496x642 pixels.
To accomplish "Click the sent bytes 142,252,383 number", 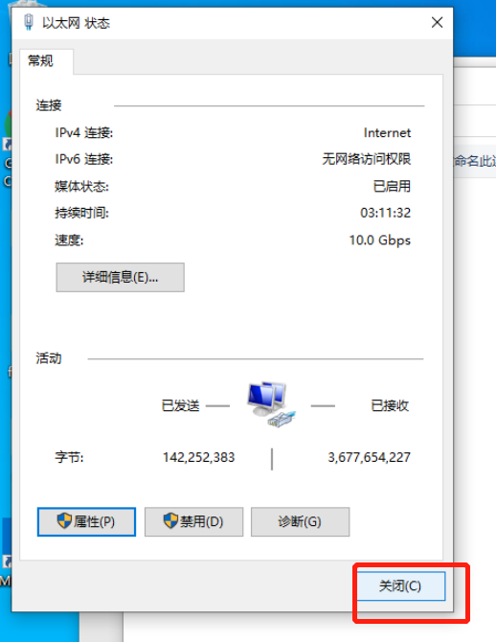I will 199,457.
